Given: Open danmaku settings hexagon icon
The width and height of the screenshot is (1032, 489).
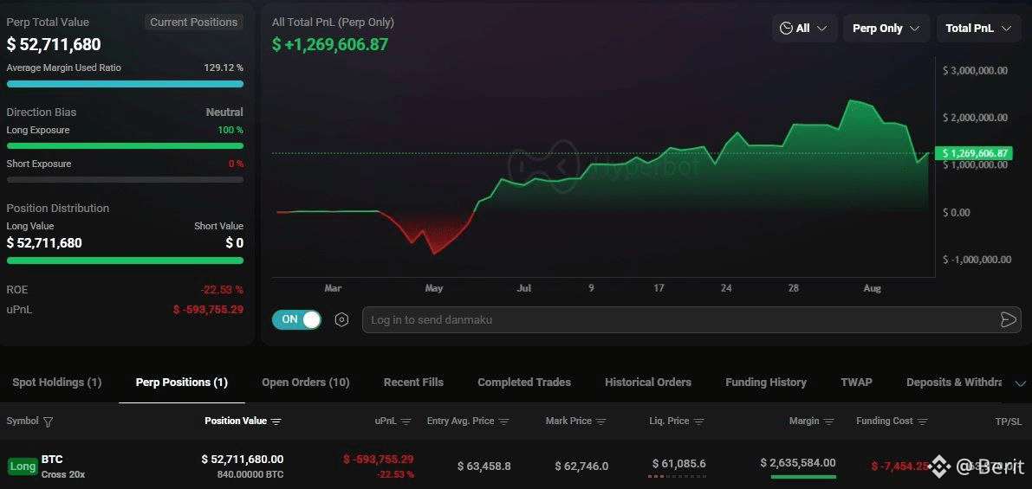Looking at the screenshot, I should click(341, 320).
